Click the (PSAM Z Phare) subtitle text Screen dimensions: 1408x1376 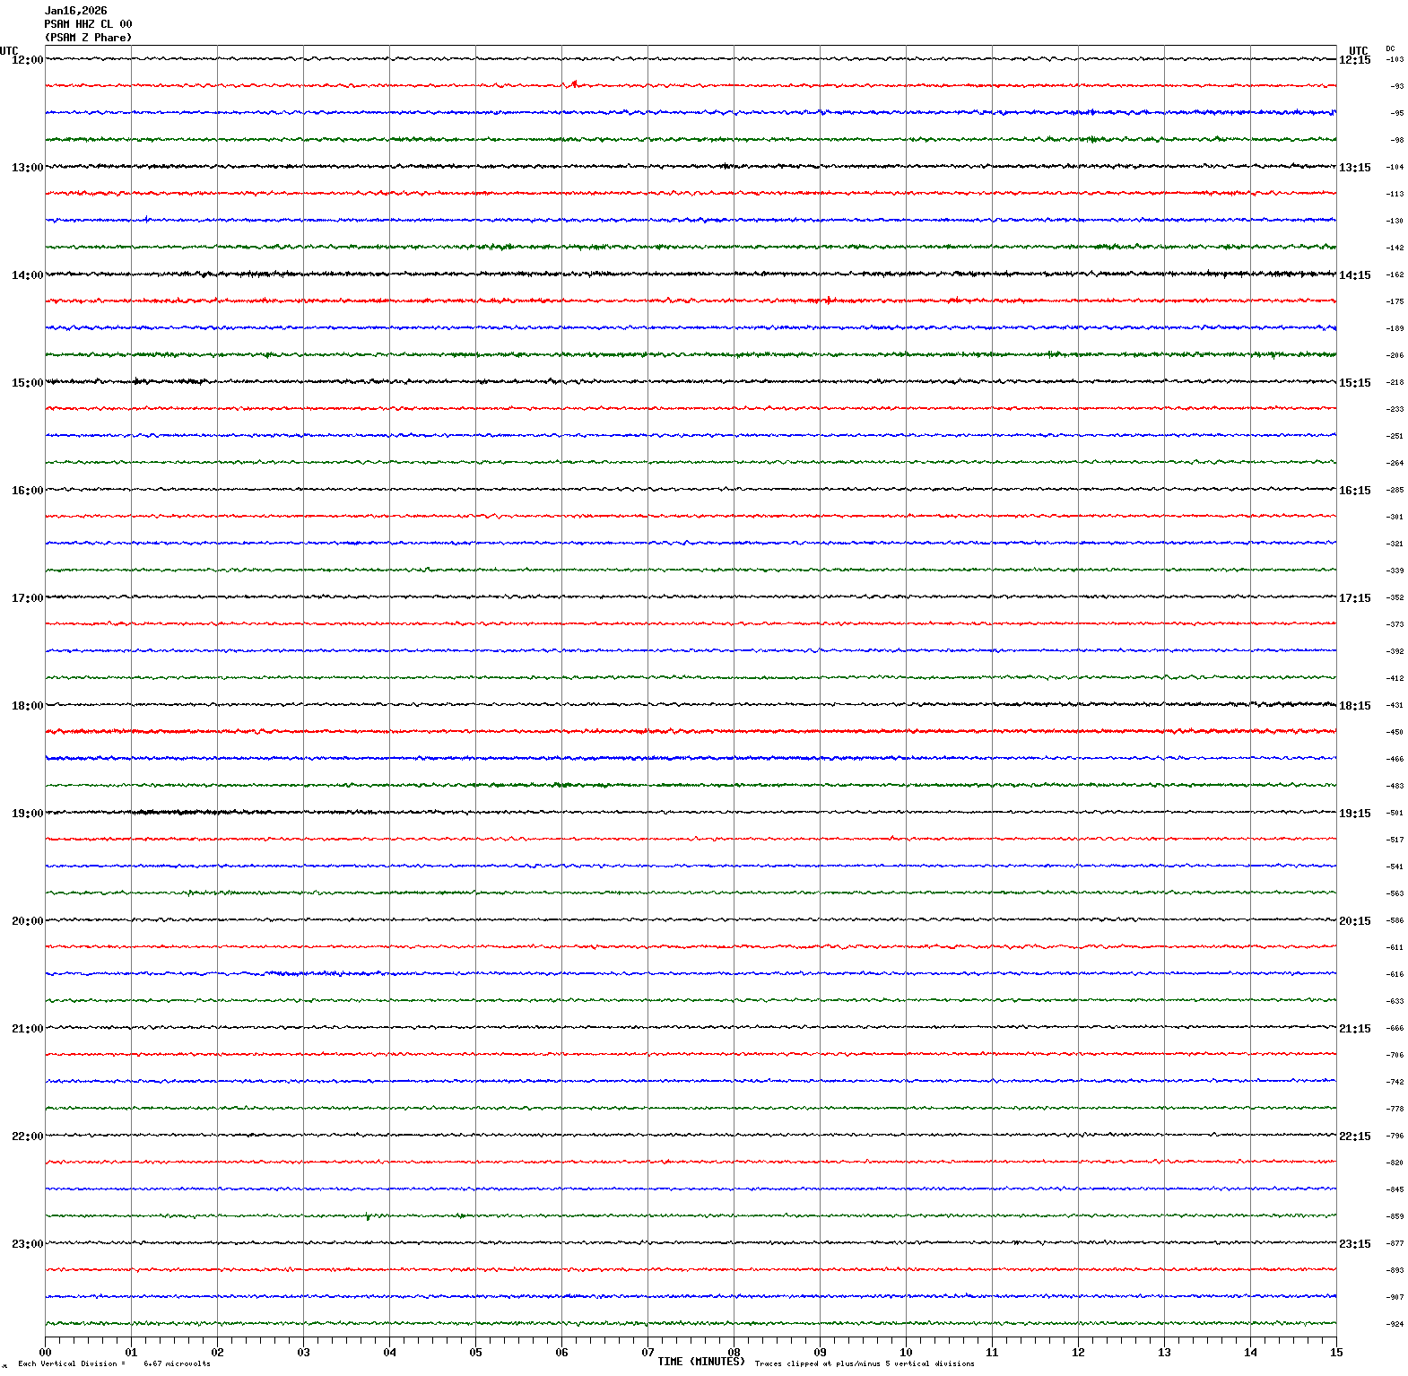tap(88, 38)
